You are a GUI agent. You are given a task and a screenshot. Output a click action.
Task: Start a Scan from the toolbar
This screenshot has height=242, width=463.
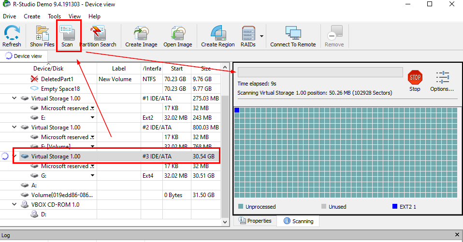pyautogui.click(x=67, y=37)
